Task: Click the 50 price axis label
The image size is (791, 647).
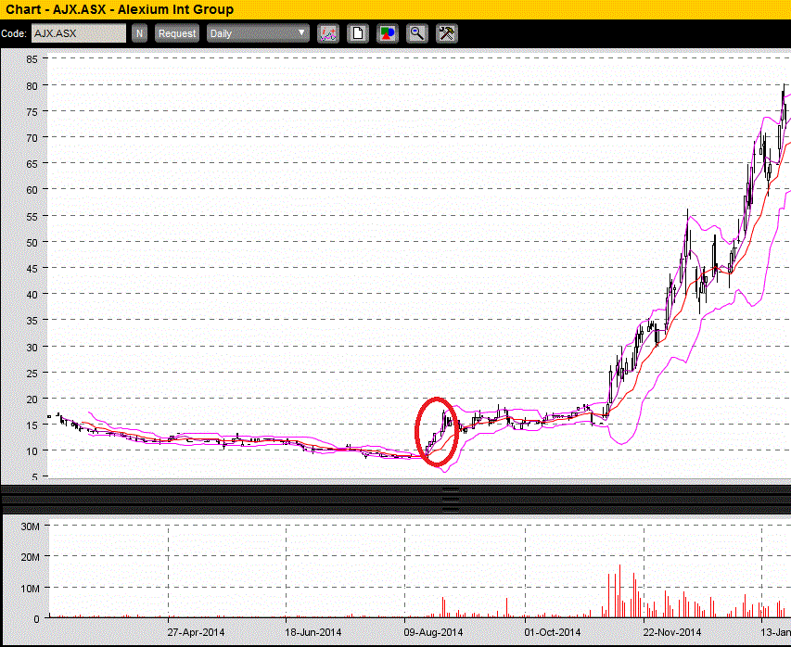Action: 32,243
